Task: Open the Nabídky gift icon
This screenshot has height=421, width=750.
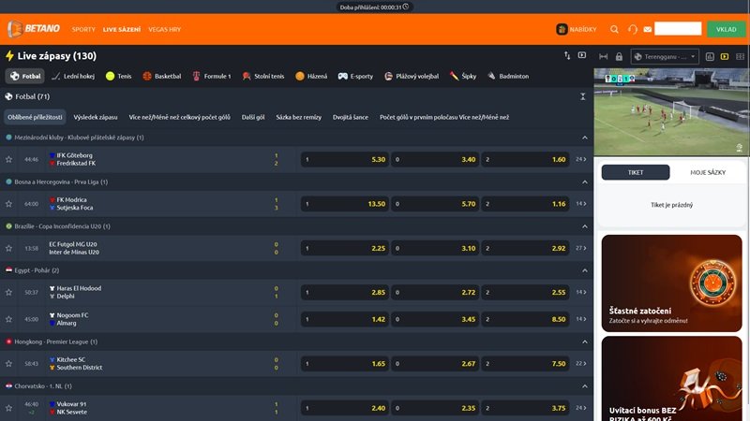Action: click(x=562, y=30)
